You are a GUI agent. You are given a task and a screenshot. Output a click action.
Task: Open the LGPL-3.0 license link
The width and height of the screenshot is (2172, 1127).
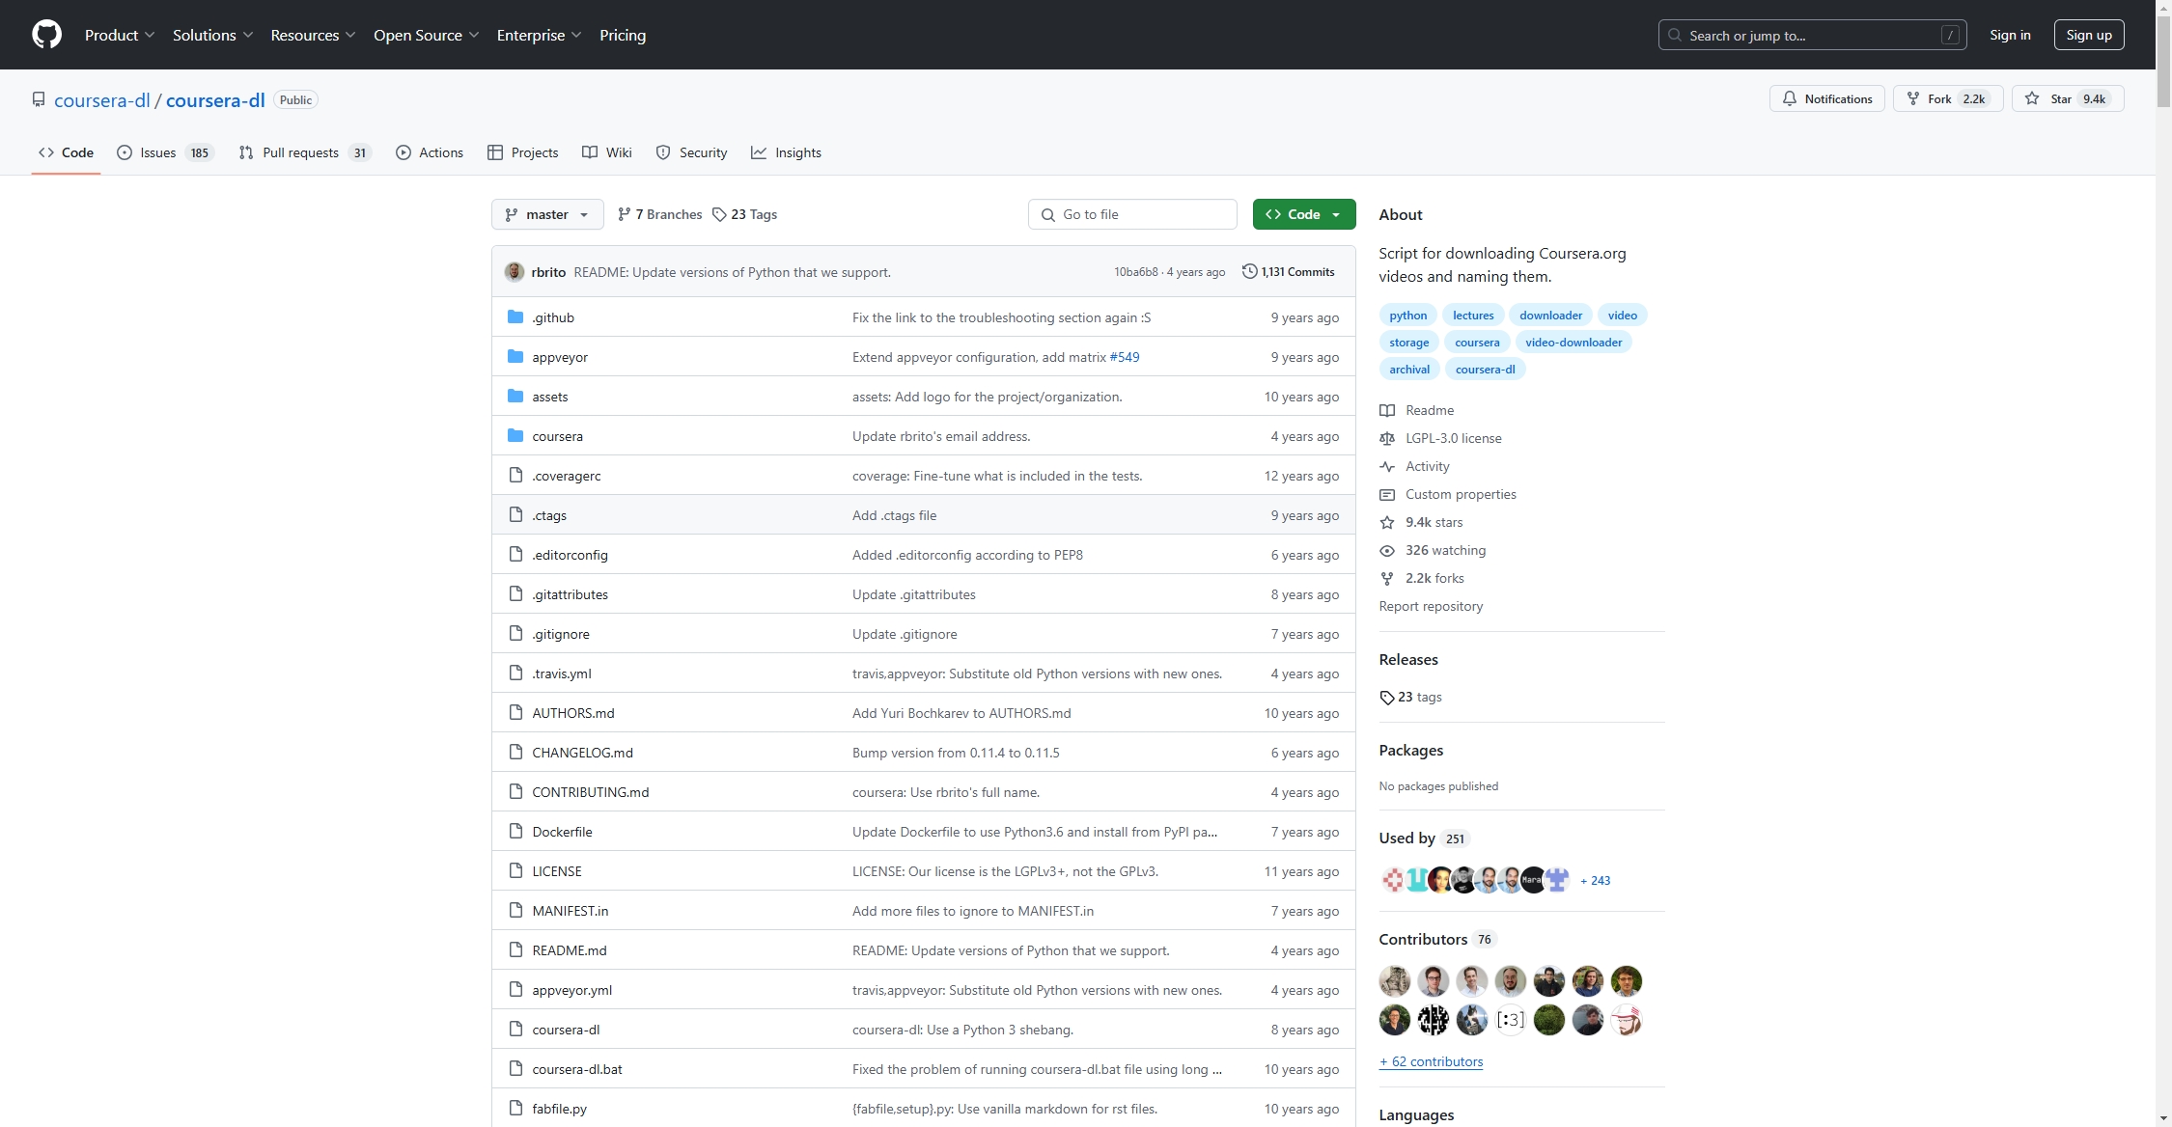point(1452,438)
